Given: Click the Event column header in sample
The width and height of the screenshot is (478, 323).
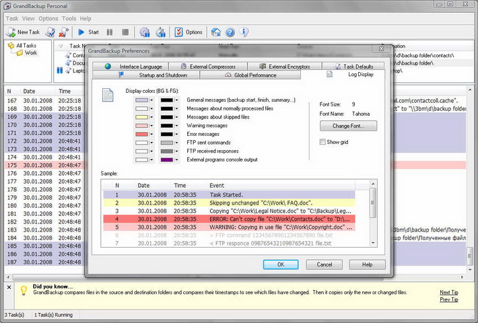Looking at the screenshot, I should (281, 185).
